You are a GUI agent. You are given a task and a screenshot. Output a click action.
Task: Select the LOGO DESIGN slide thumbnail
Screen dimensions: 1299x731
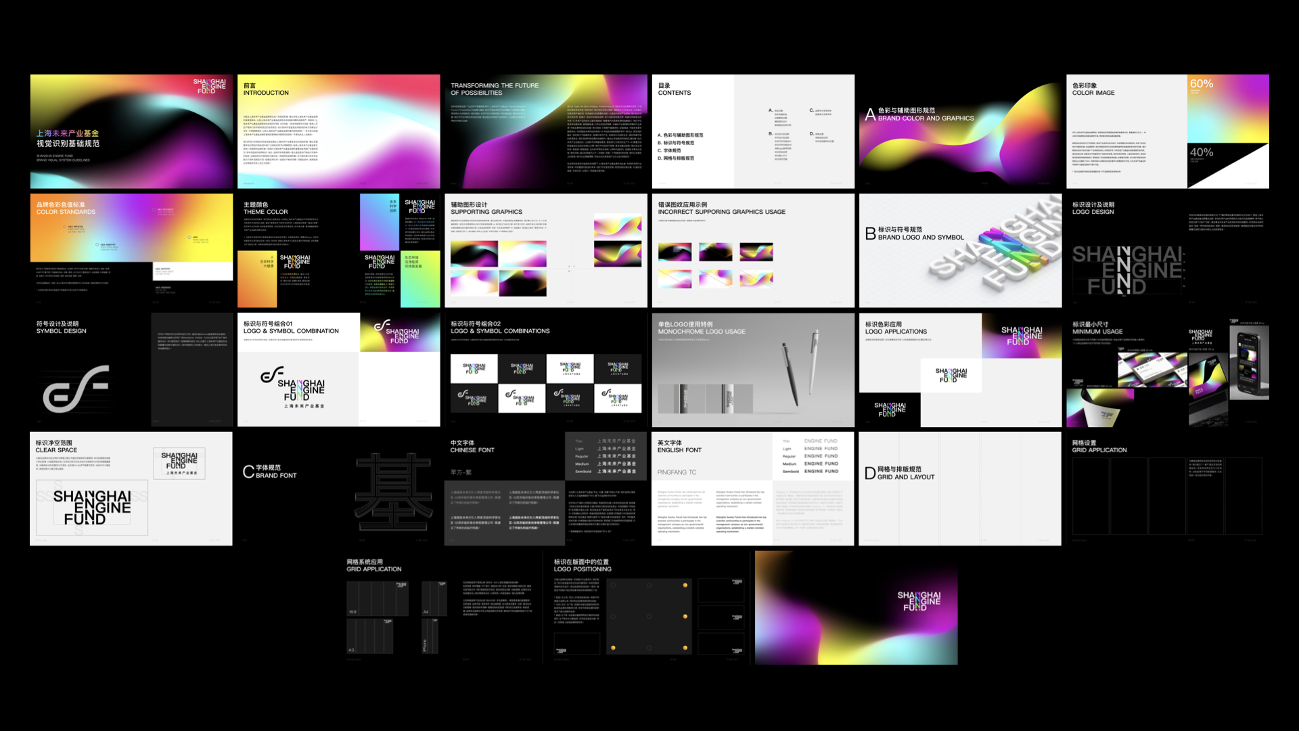(x=1167, y=250)
